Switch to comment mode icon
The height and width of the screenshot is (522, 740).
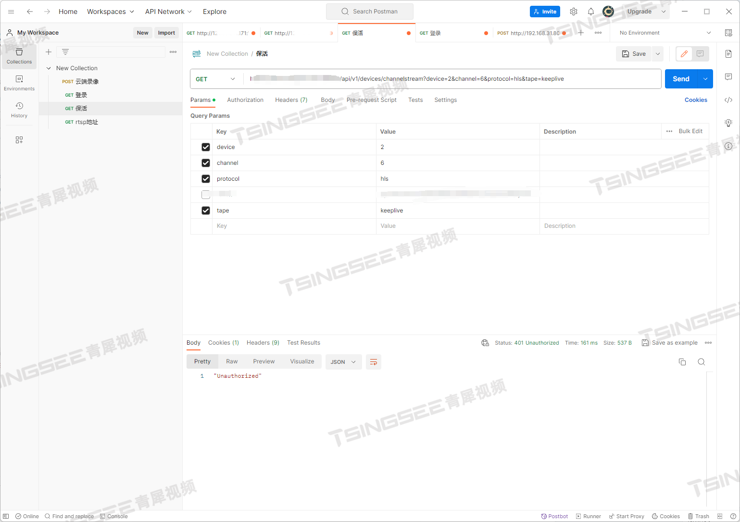coord(700,54)
